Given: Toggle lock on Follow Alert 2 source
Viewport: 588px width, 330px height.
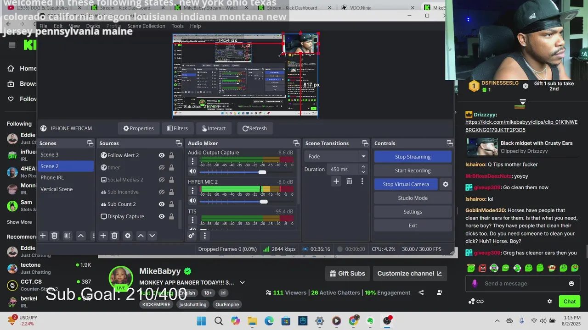Looking at the screenshot, I should click(x=171, y=155).
